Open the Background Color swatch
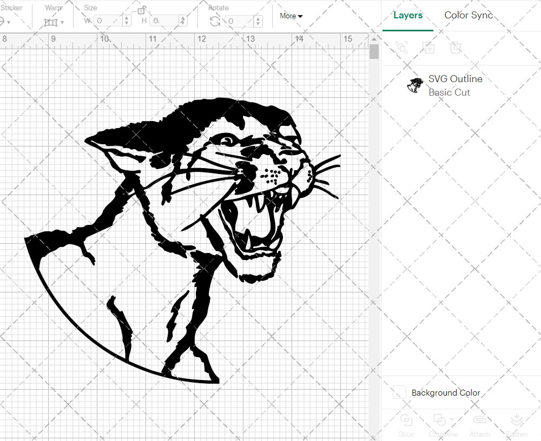The width and height of the screenshot is (541, 441). [399, 392]
